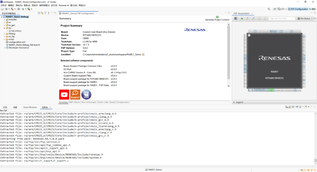Collapse the RA8D1_Demo [Debug] project node
The height and width of the screenshot is (172, 317).
[x=2, y=17]
